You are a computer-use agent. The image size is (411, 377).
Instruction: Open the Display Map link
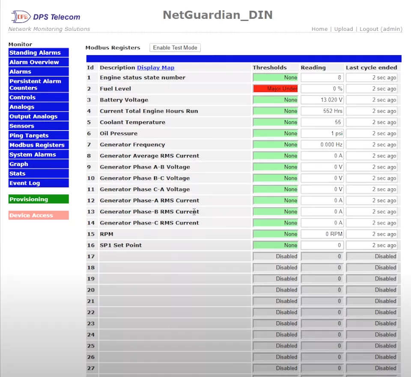pos(155,68)
